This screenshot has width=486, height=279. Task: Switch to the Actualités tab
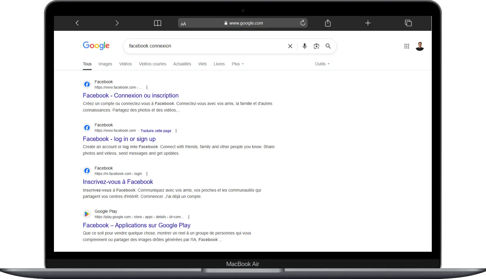182,64
